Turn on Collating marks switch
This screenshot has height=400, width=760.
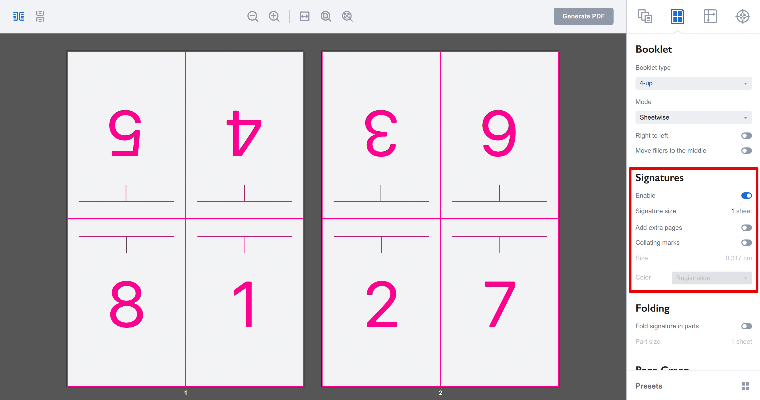tap(746, 242)
